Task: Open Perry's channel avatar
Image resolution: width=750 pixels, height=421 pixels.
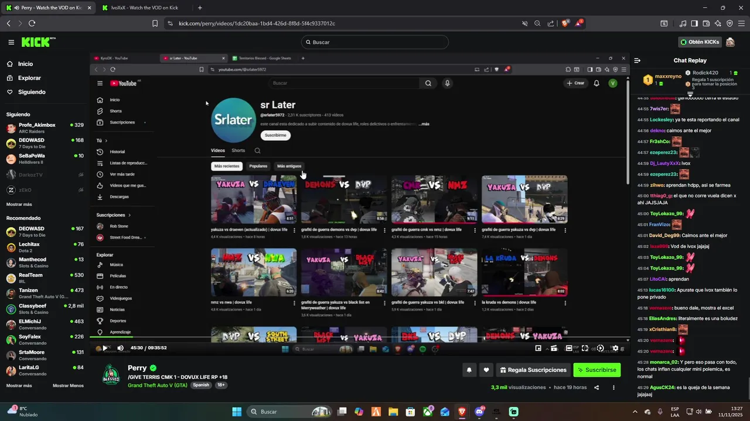Action: coord(111,374)
